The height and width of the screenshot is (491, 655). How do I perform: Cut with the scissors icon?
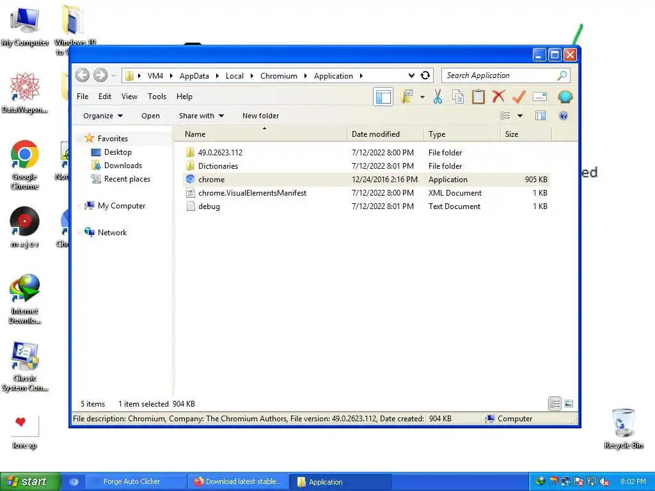click(438, 97)
